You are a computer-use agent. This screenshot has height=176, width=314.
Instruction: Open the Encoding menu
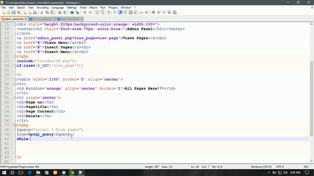(43, 7)
